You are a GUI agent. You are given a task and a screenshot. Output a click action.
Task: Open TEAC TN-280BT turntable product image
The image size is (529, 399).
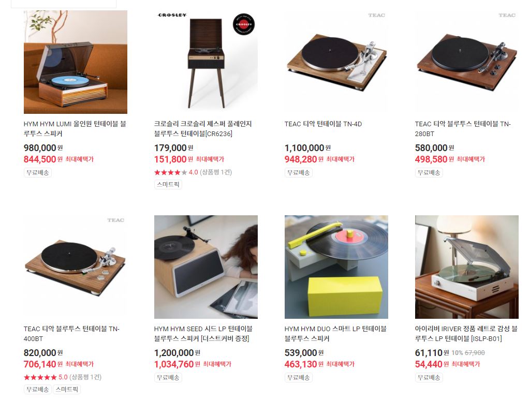click(466, 62)
